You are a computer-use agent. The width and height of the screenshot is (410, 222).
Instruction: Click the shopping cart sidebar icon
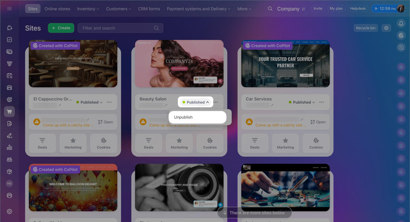coord(9,111)
